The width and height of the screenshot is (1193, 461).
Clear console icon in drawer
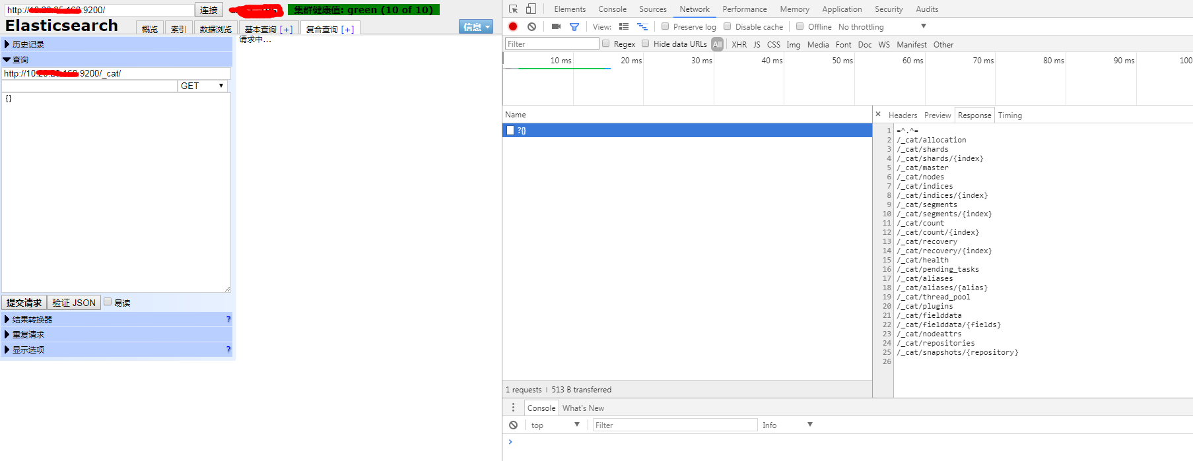(x=513, y=425)
